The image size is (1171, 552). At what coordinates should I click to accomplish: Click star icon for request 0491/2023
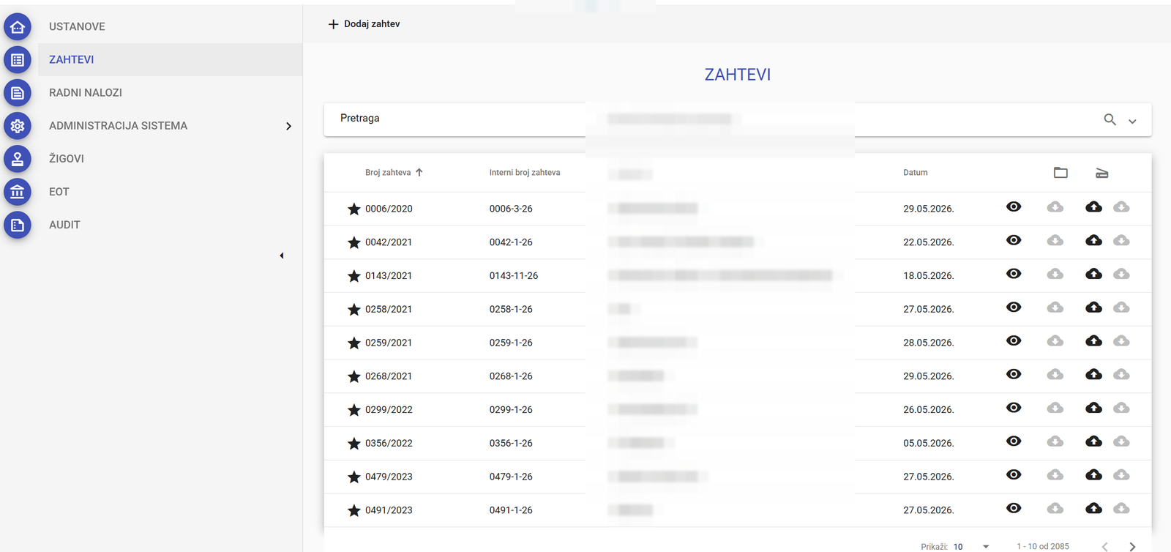click(x=354, y=510)
